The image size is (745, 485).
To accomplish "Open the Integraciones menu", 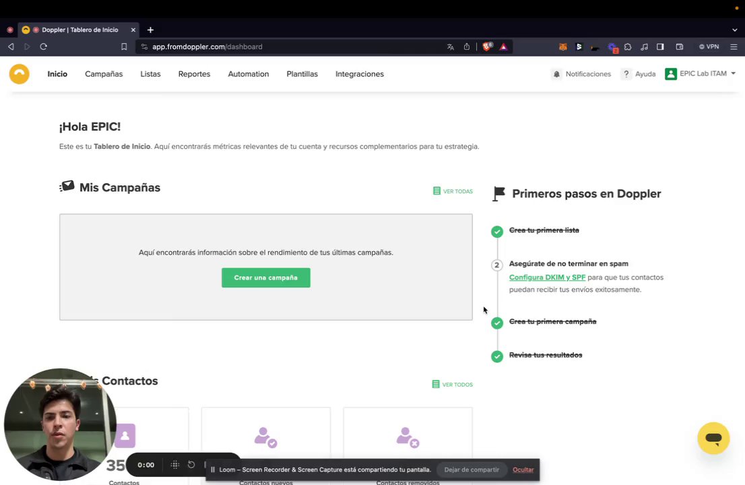I will pyautogui.click(x=360, y=74).
